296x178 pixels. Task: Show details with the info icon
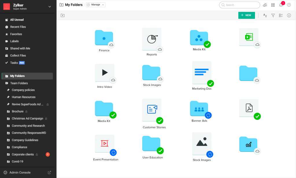(x=289, y=15)
